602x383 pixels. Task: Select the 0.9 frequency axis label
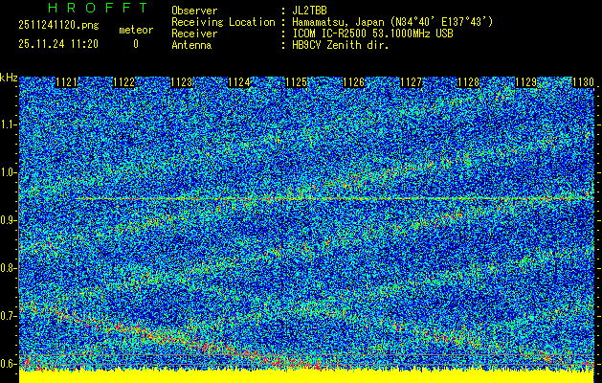pyautogui.click(x=9, y=220)
